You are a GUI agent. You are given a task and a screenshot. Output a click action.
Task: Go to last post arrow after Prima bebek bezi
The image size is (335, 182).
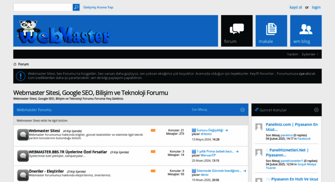237,151
